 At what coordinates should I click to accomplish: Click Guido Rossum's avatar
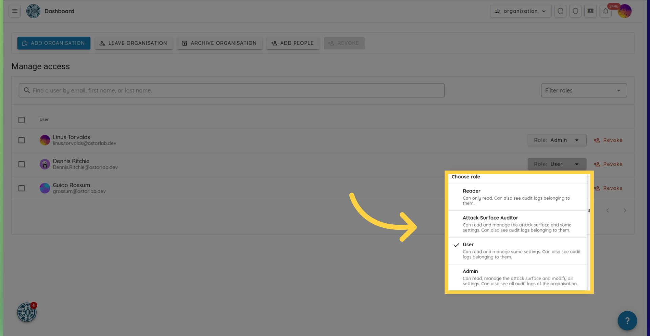click(45, 188)
